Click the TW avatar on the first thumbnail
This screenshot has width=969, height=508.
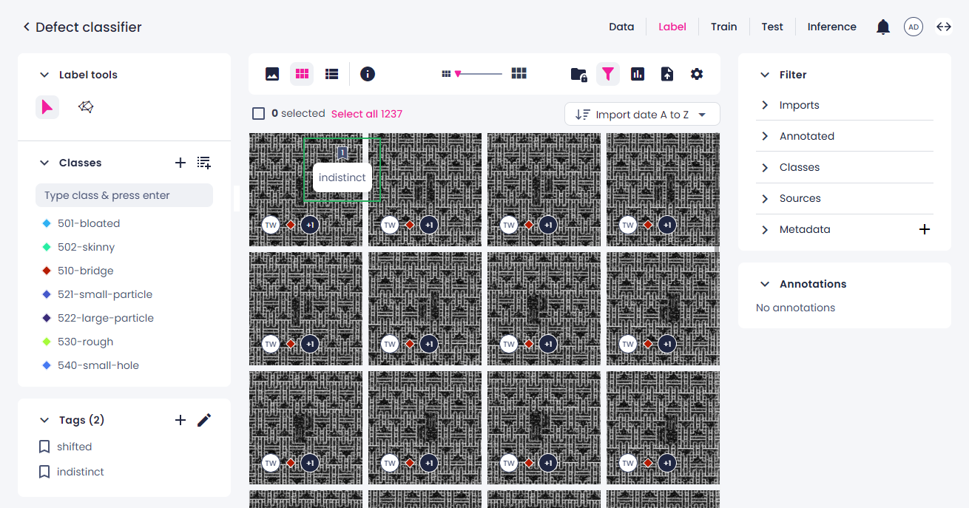tap(271, 225)
